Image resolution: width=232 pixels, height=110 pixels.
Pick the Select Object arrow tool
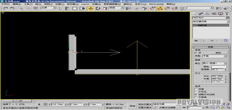point(60,9)
